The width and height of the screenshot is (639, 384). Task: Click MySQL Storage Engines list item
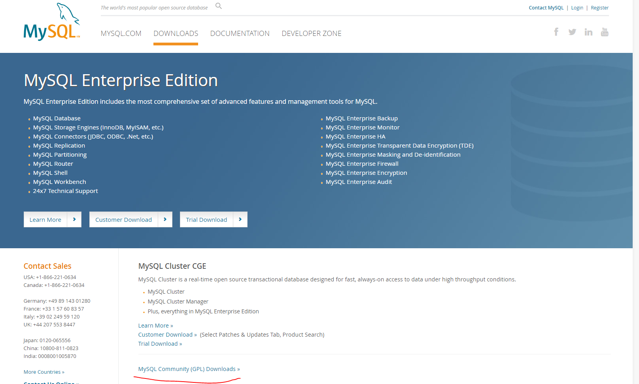[98, 127]
